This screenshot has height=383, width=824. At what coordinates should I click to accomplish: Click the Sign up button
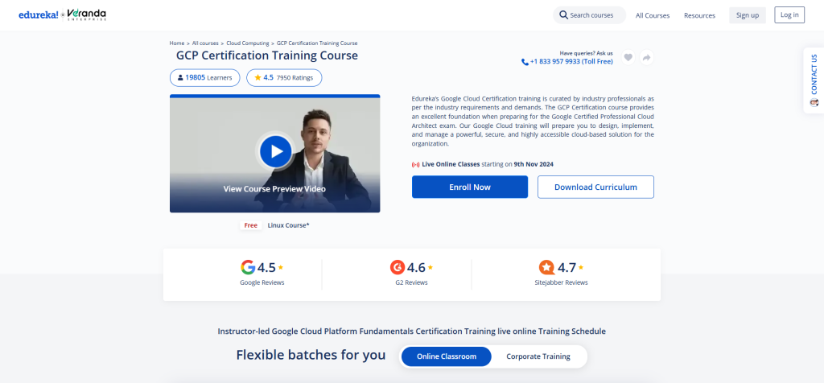click(748, 15)
